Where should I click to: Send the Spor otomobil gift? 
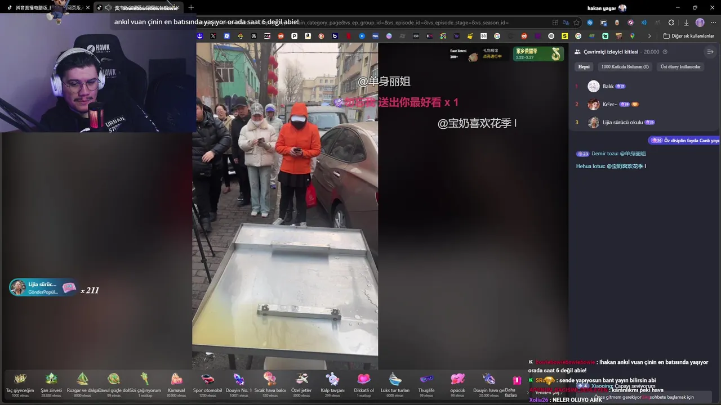coord(207,385)
